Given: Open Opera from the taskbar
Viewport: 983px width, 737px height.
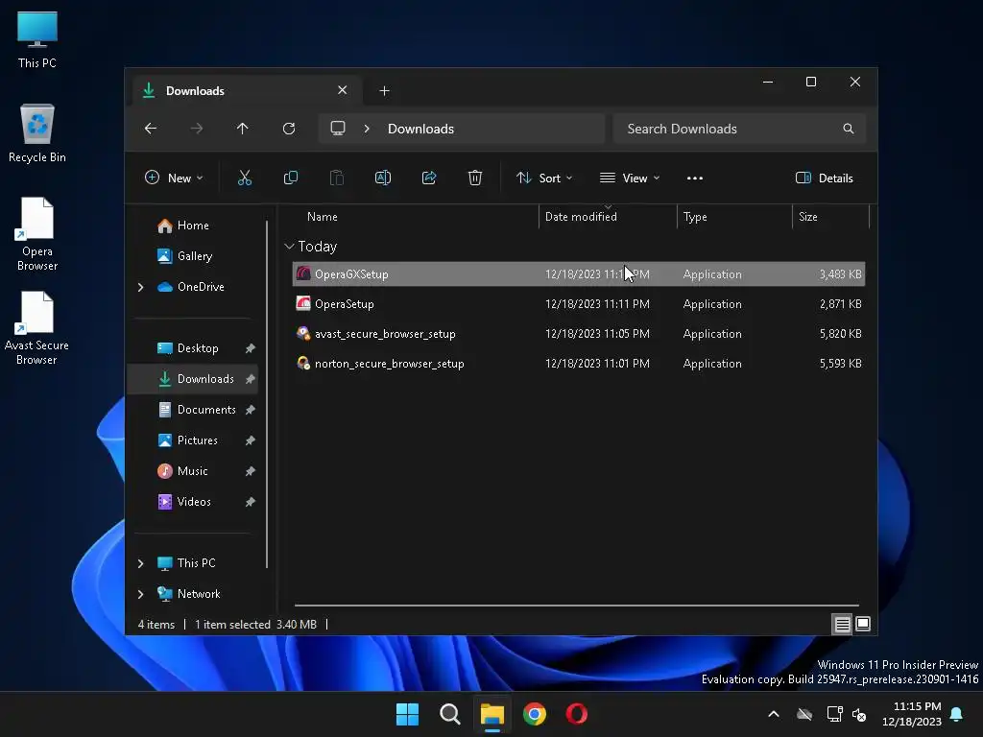Looking at the screenshot, I should [x=577, y=714].
